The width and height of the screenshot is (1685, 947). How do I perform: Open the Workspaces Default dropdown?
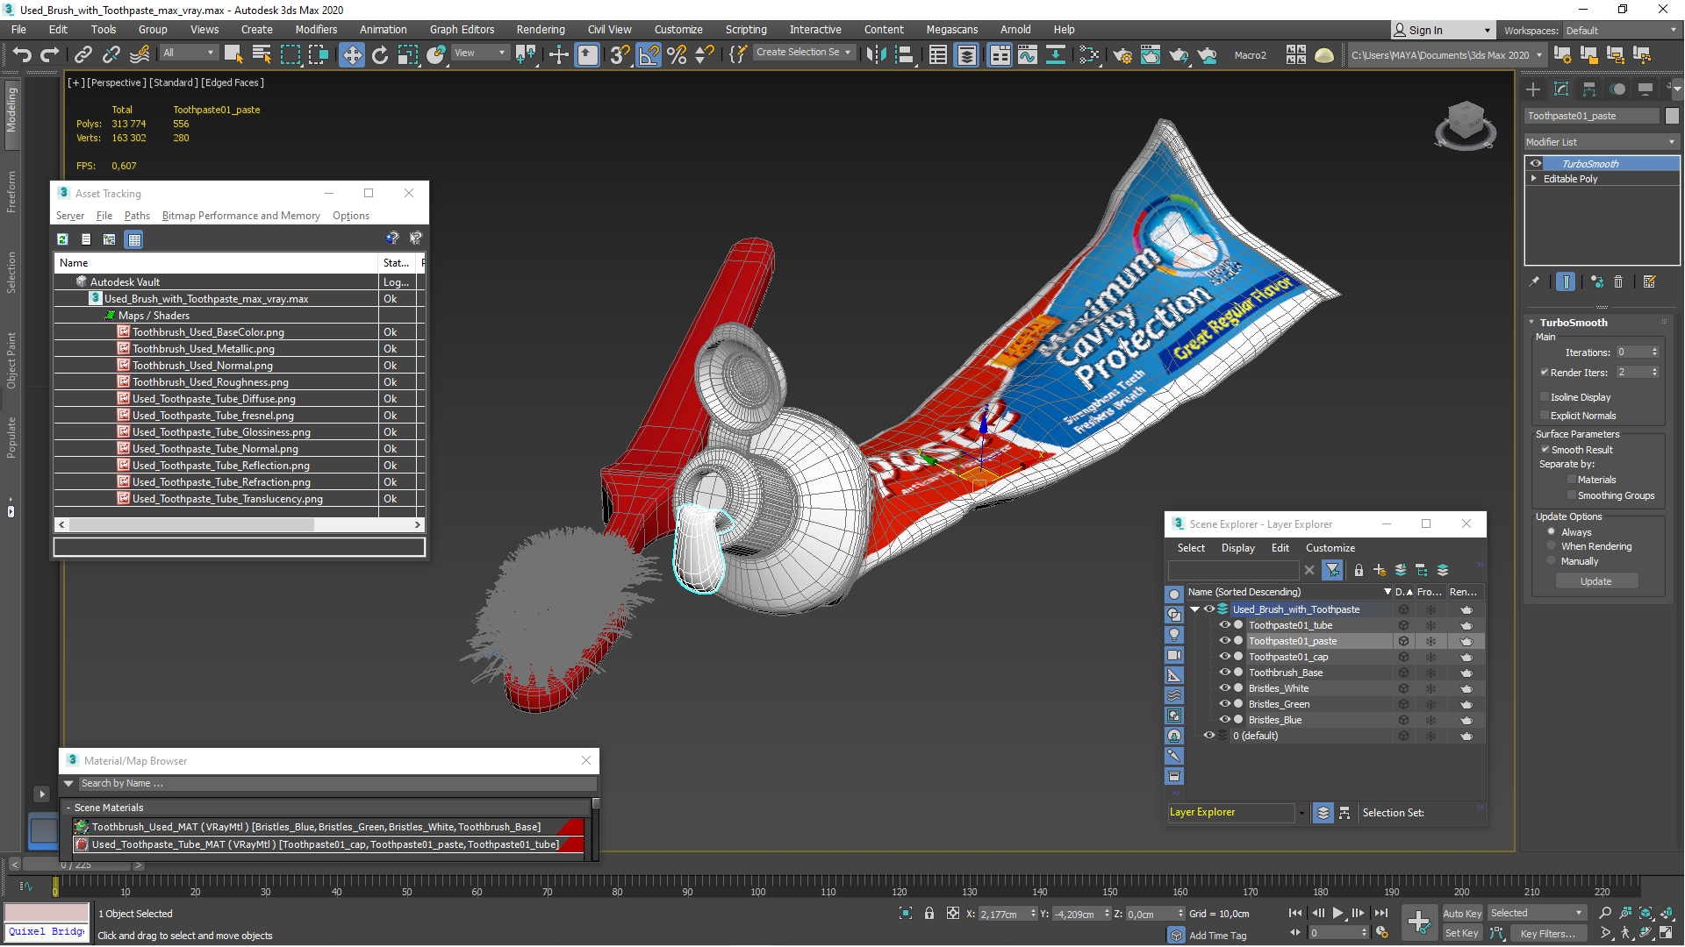coord(1621,30)
